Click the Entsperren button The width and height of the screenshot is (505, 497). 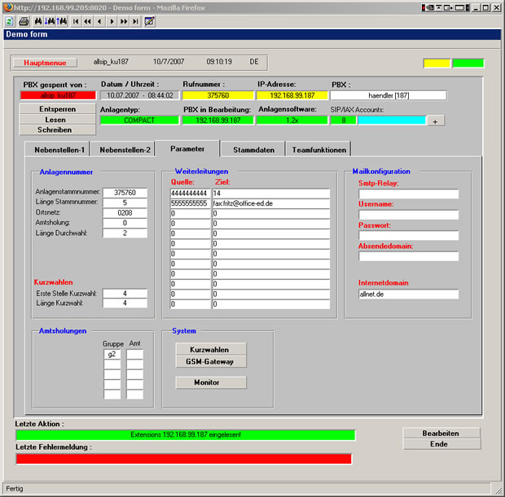[57, 109]
